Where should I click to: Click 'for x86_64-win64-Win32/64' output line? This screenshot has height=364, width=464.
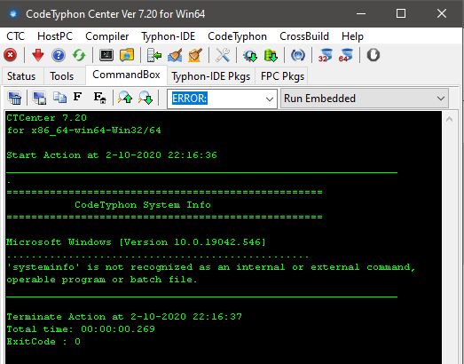(84, 131)
